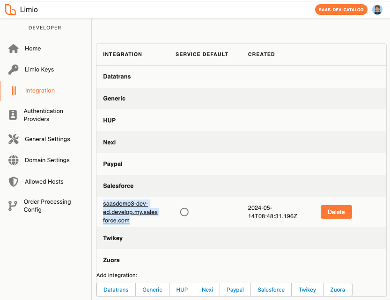Viewport: 390px width, 300px height.
Task: Click the Salesforce group row heading
Action: pyautogui.click(x=241, y=186)
